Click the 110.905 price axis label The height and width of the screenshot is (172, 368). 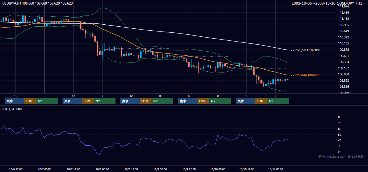[343, 25]
